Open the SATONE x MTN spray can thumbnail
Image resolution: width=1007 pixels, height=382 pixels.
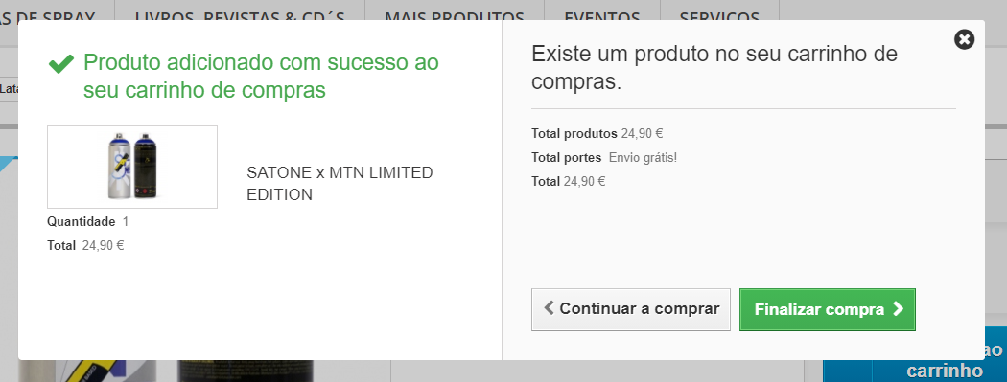(x=132, y=167)
